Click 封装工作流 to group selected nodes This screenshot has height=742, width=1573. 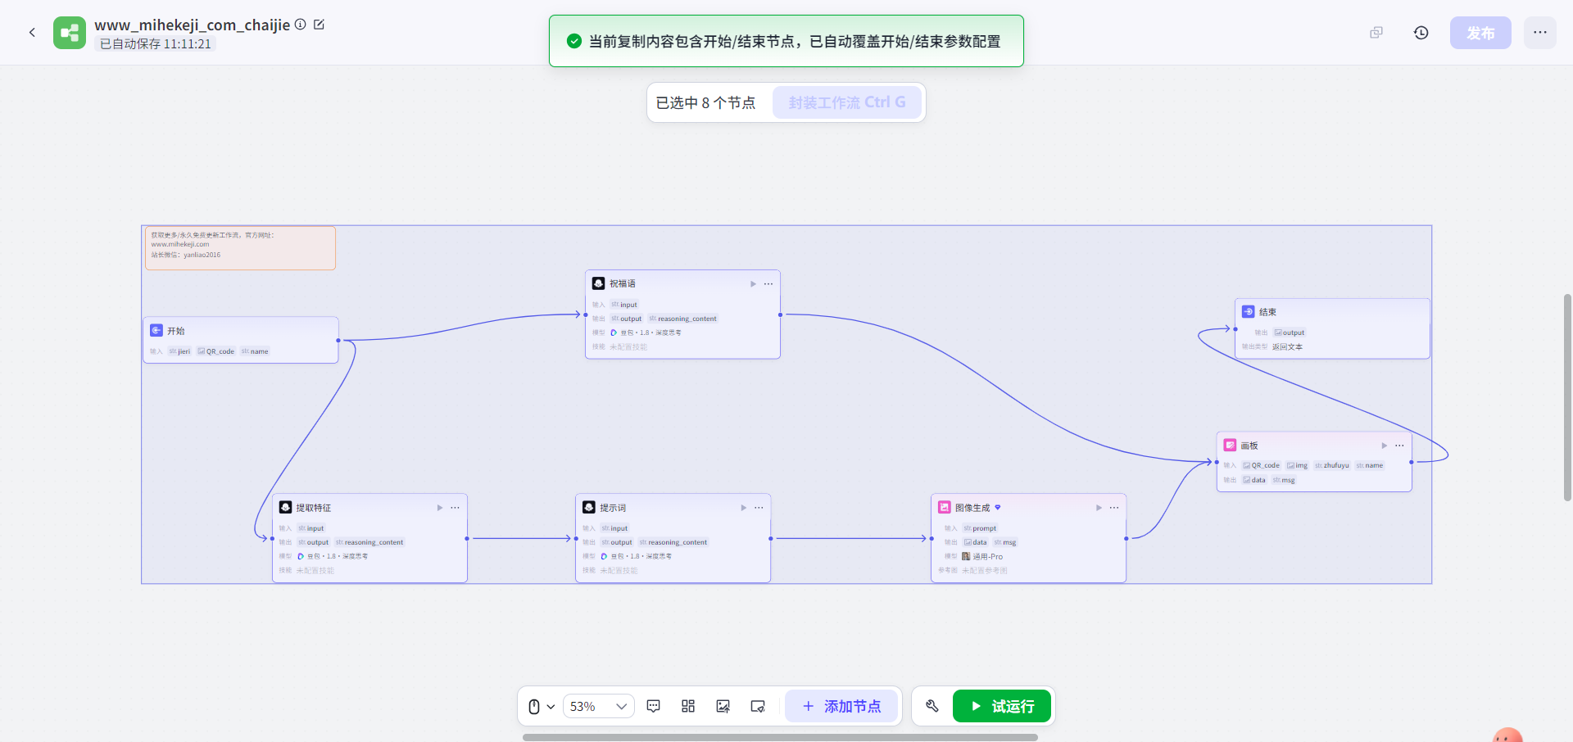pos(846,102)
